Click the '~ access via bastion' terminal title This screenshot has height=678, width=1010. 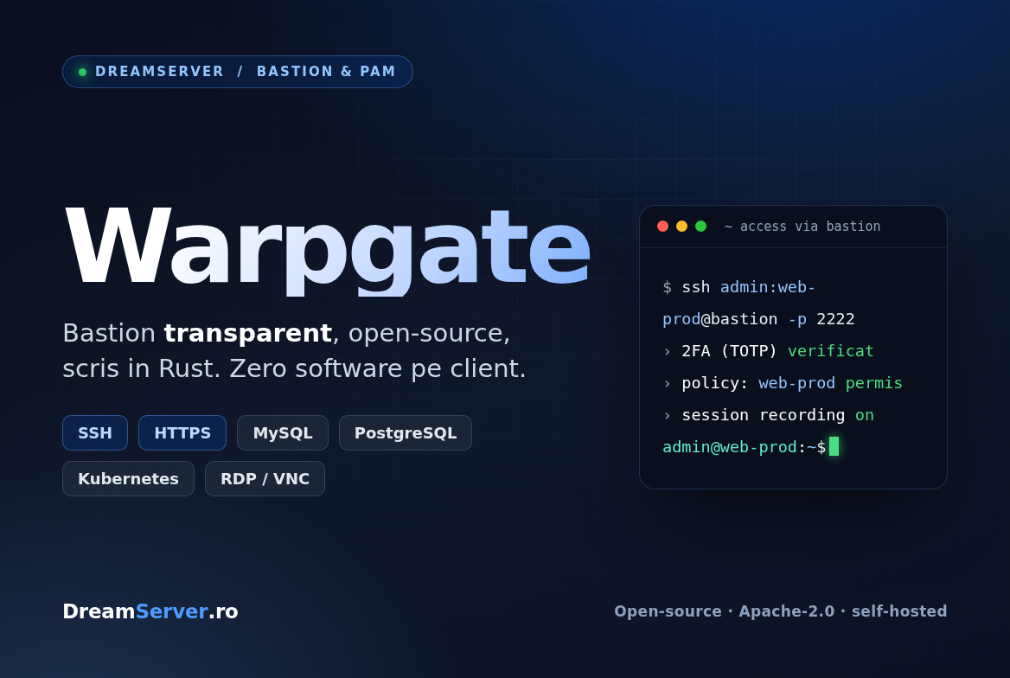coord(802,227)
